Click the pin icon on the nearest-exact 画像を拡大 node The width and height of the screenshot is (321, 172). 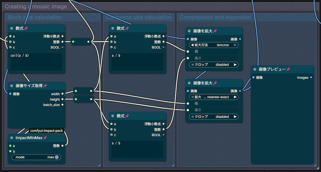pos(215,83)
